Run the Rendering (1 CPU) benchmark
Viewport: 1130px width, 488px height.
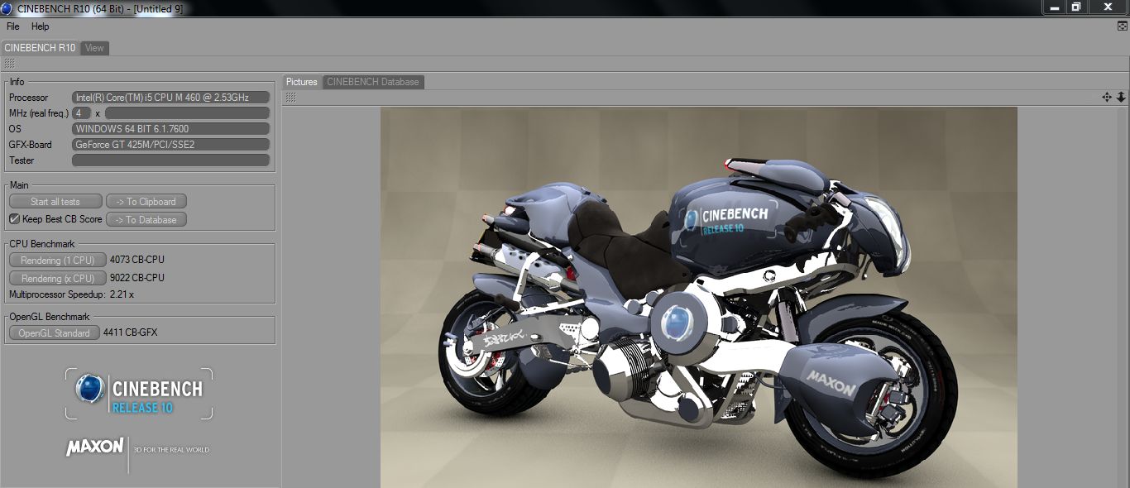[58, 260]
